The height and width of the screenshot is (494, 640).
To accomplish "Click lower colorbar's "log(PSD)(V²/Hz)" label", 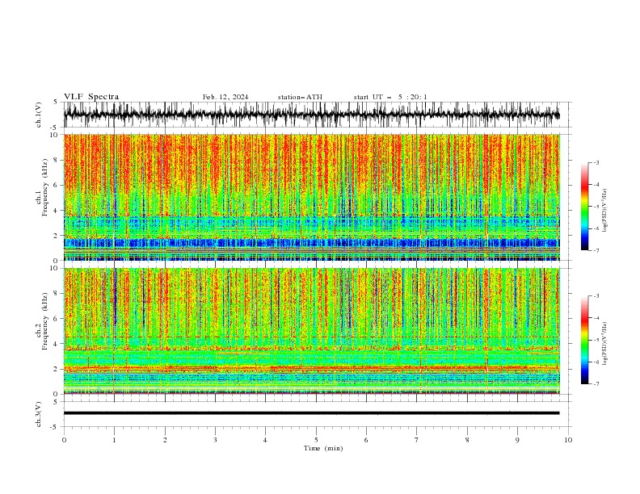I will click(x=605, y=344).
